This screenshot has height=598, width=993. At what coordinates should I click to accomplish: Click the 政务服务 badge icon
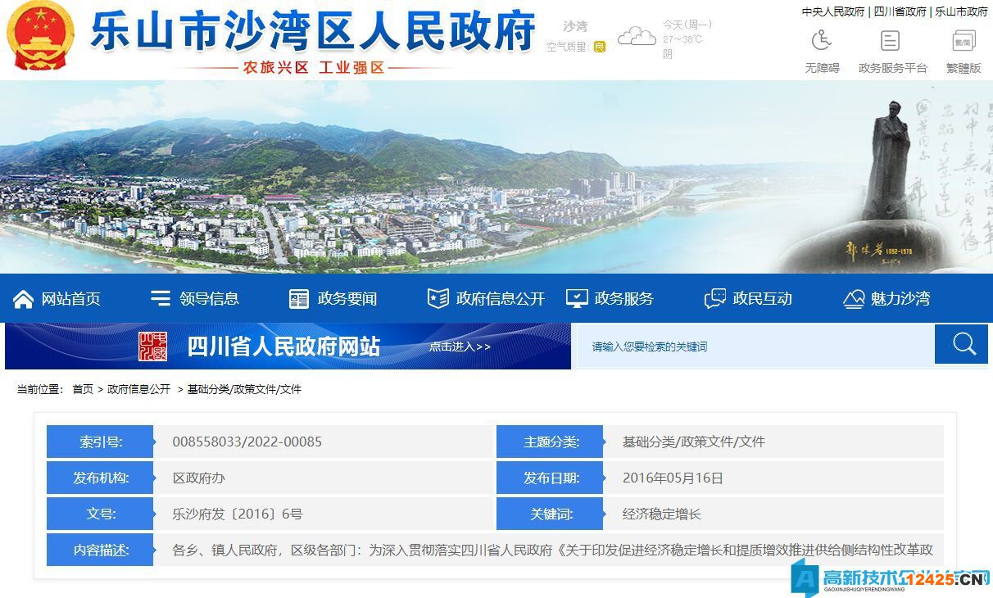click(578, 298)
